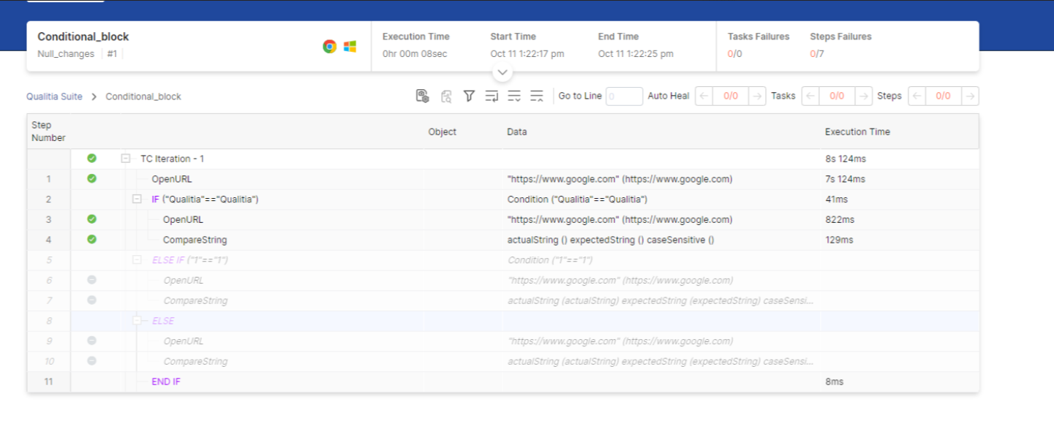Click the Windows OS icon
1054x448 pixels.
tap(350, 46)
